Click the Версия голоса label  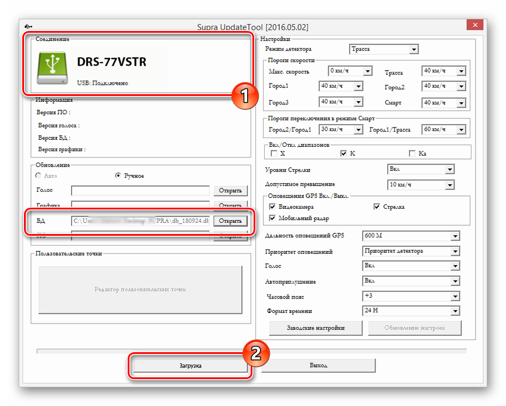point(59,125)
